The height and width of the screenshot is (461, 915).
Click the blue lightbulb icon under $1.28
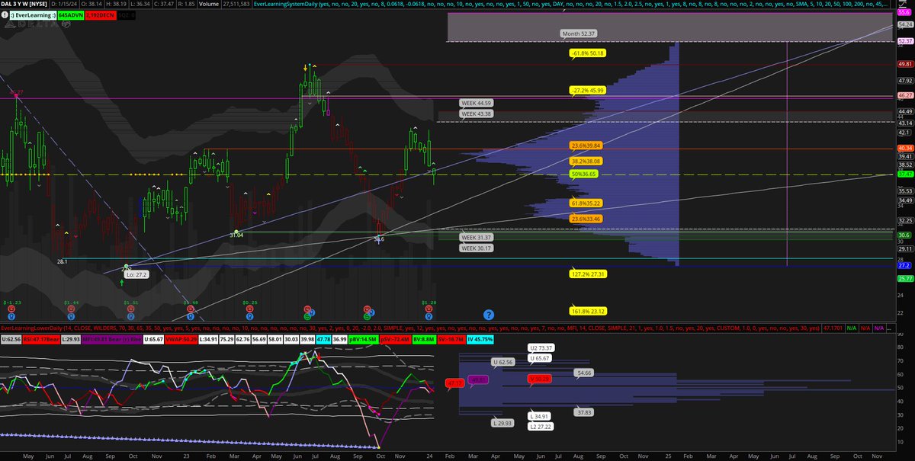(429, 315)
